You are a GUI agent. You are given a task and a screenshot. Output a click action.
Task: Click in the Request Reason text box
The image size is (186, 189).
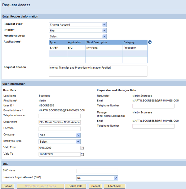click(x=98, y=71)
